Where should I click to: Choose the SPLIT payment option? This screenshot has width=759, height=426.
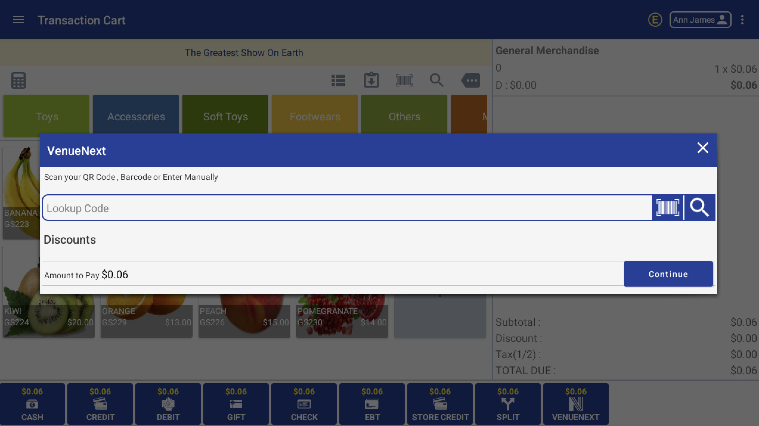(x=508, y=404)
